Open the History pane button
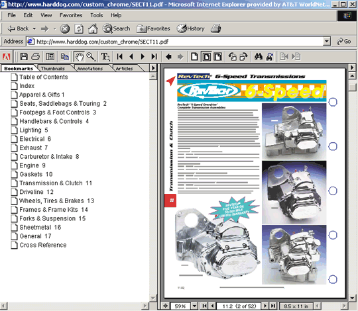This screenshot has width=358, height=311. [191, 28]
